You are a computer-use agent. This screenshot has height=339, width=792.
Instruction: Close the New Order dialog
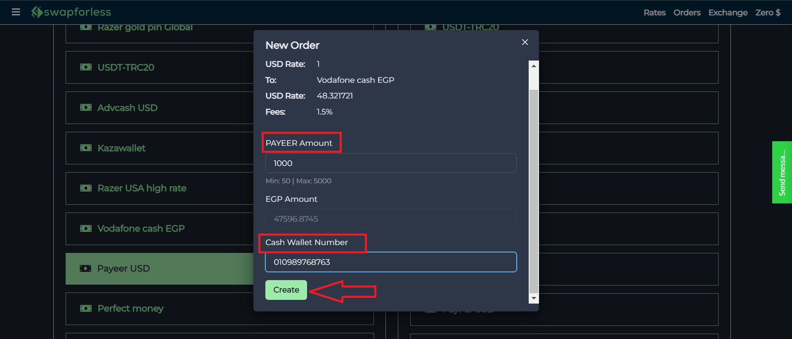525,42
